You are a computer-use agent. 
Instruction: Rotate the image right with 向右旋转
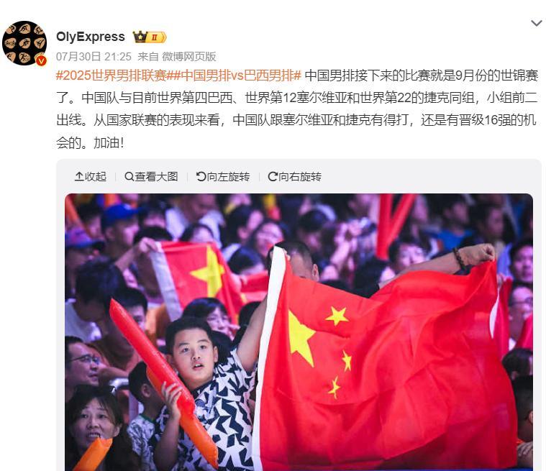[x=295, y=176]
